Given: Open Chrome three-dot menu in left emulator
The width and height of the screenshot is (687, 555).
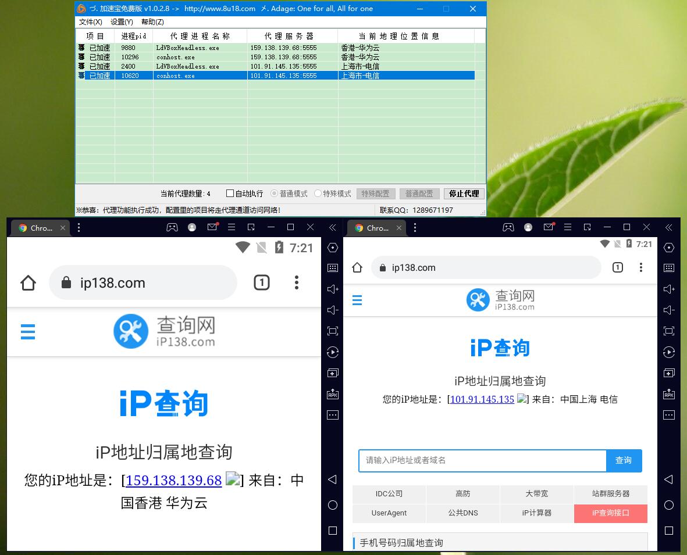Looking at the screenshot, I should 297,283.
